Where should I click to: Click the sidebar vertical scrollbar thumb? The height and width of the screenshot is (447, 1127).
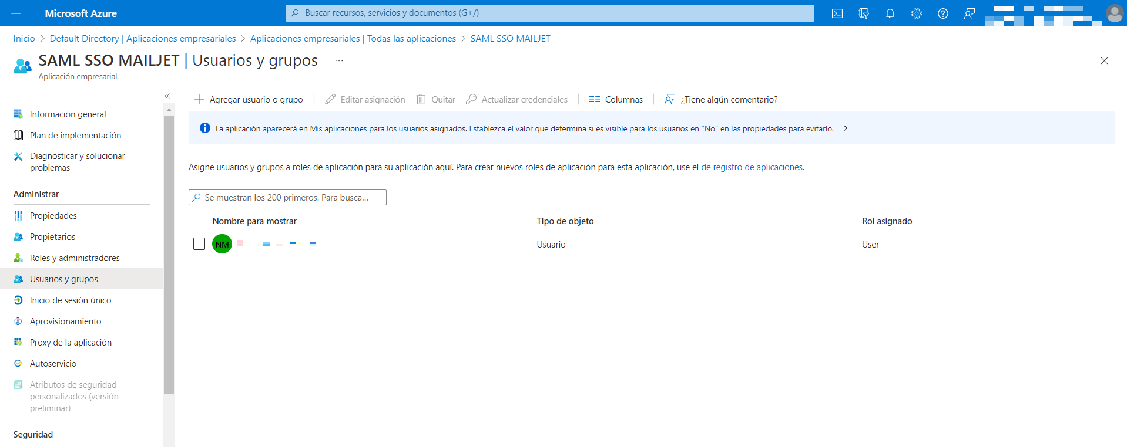pyautogui.click(x=169, y=254)
